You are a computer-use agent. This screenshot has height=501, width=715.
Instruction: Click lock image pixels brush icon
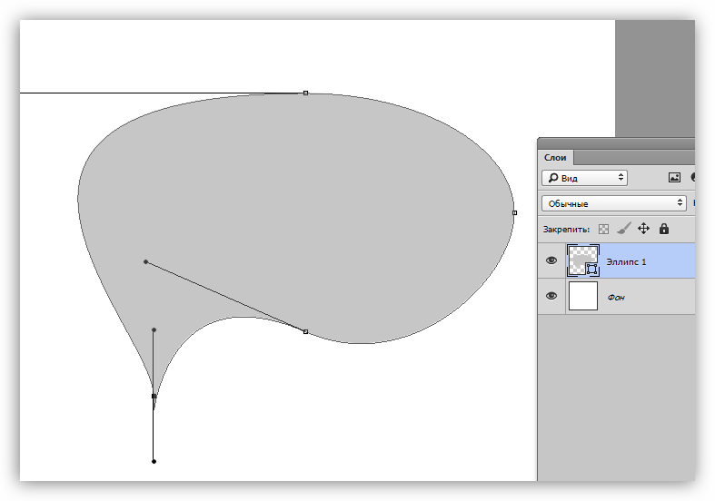[x=624, y=229]
